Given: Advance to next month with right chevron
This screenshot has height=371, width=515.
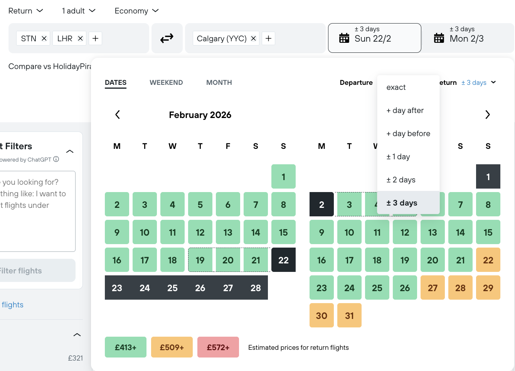Looking at the screenshot, I should [x=487, y=115].
